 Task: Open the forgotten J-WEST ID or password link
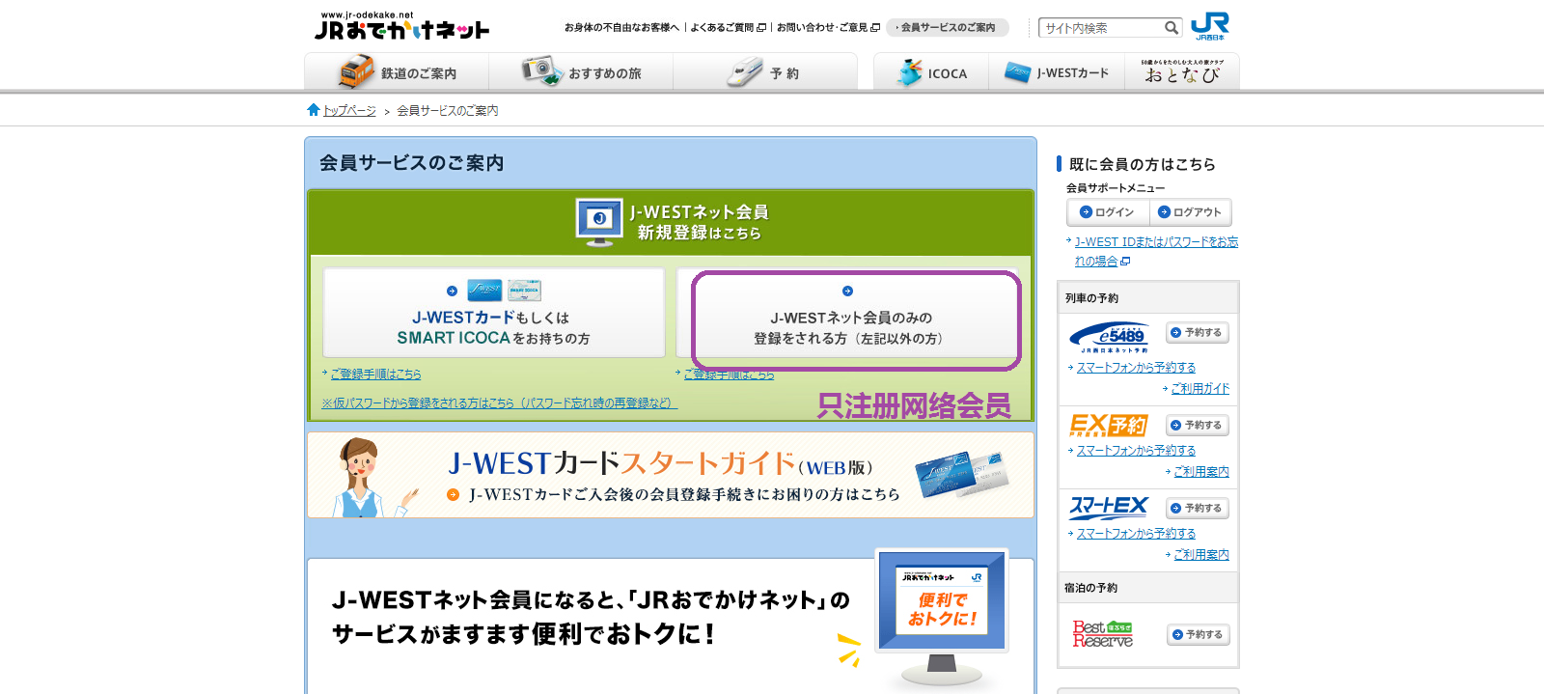[x=1155, y=251]
